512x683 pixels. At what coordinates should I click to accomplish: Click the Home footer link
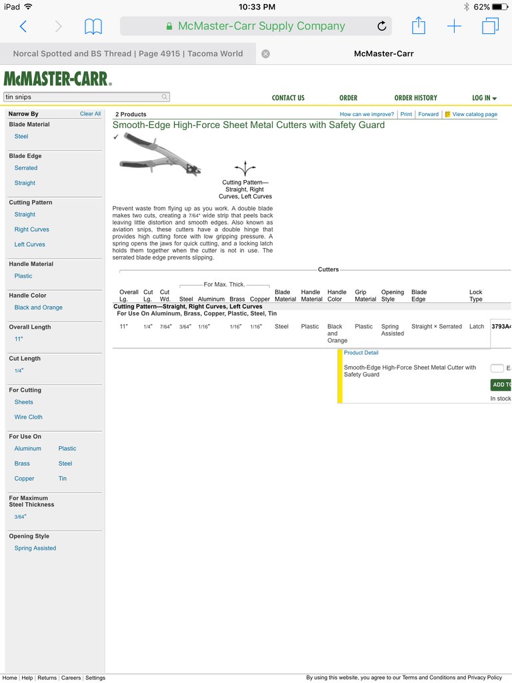click(10, 678)
